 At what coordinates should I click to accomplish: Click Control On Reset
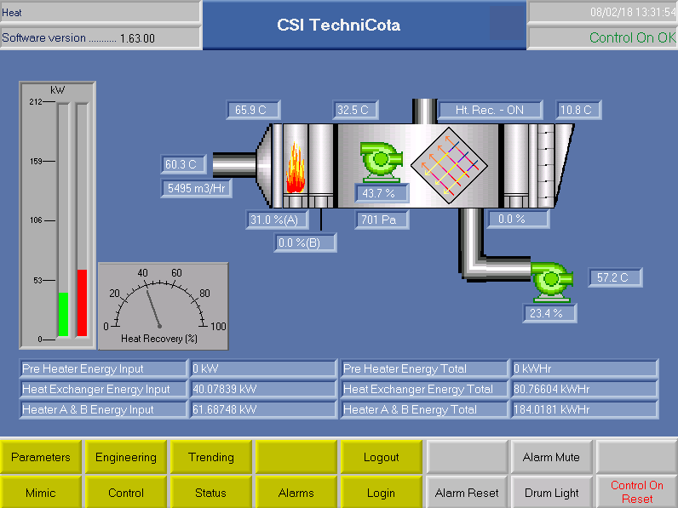[637, 493]
